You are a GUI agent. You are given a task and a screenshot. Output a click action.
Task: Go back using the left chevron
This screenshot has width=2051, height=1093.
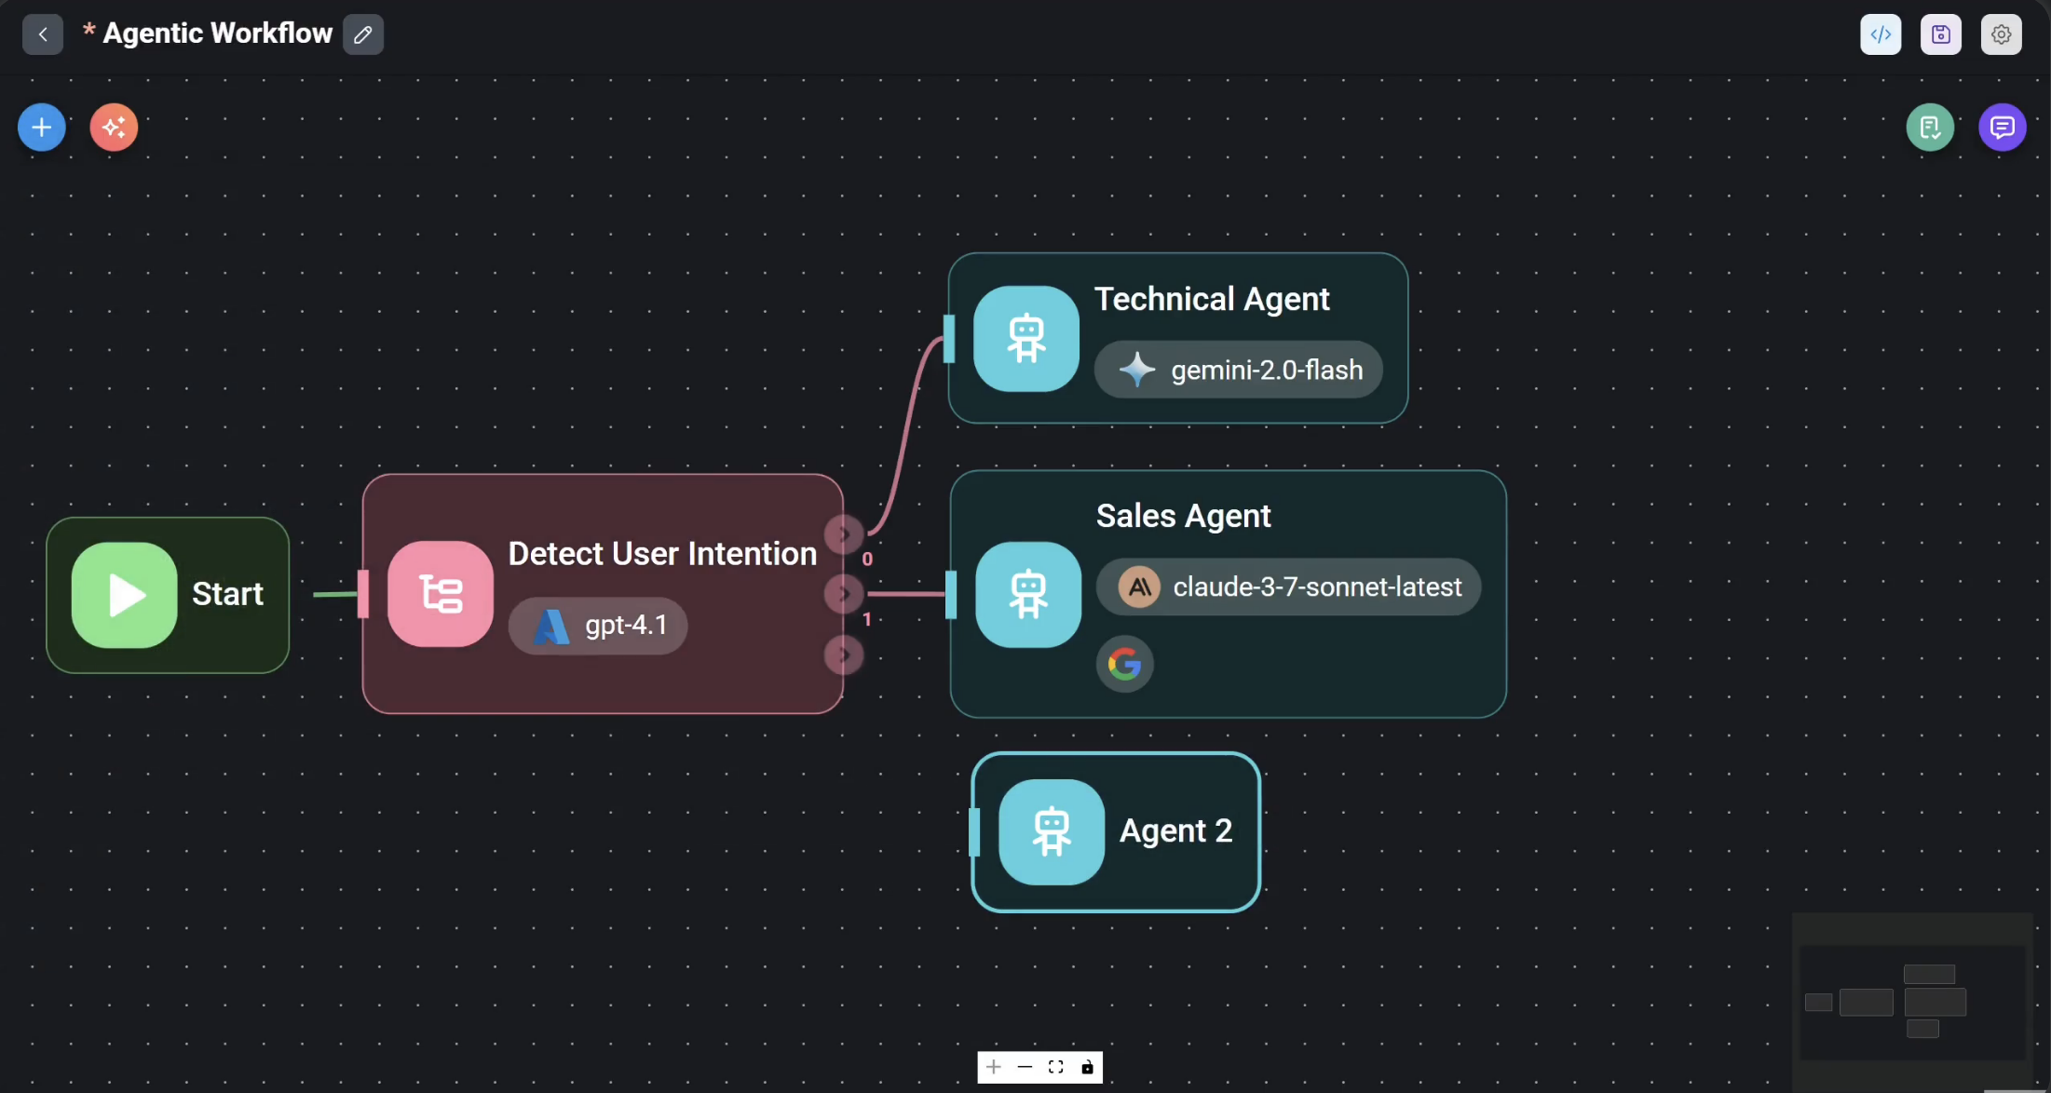[x=43, y=34]
